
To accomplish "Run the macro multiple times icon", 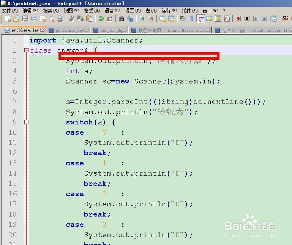I will [x=264, y=19].
